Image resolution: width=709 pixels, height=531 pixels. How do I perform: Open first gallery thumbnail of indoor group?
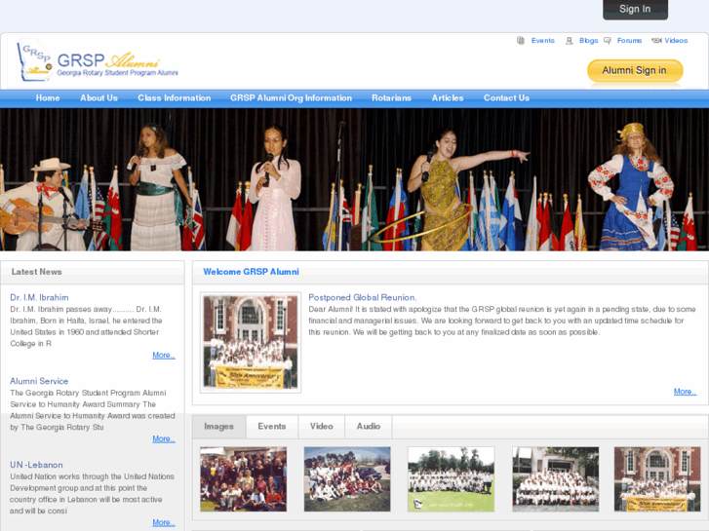(x=243, y=479)
